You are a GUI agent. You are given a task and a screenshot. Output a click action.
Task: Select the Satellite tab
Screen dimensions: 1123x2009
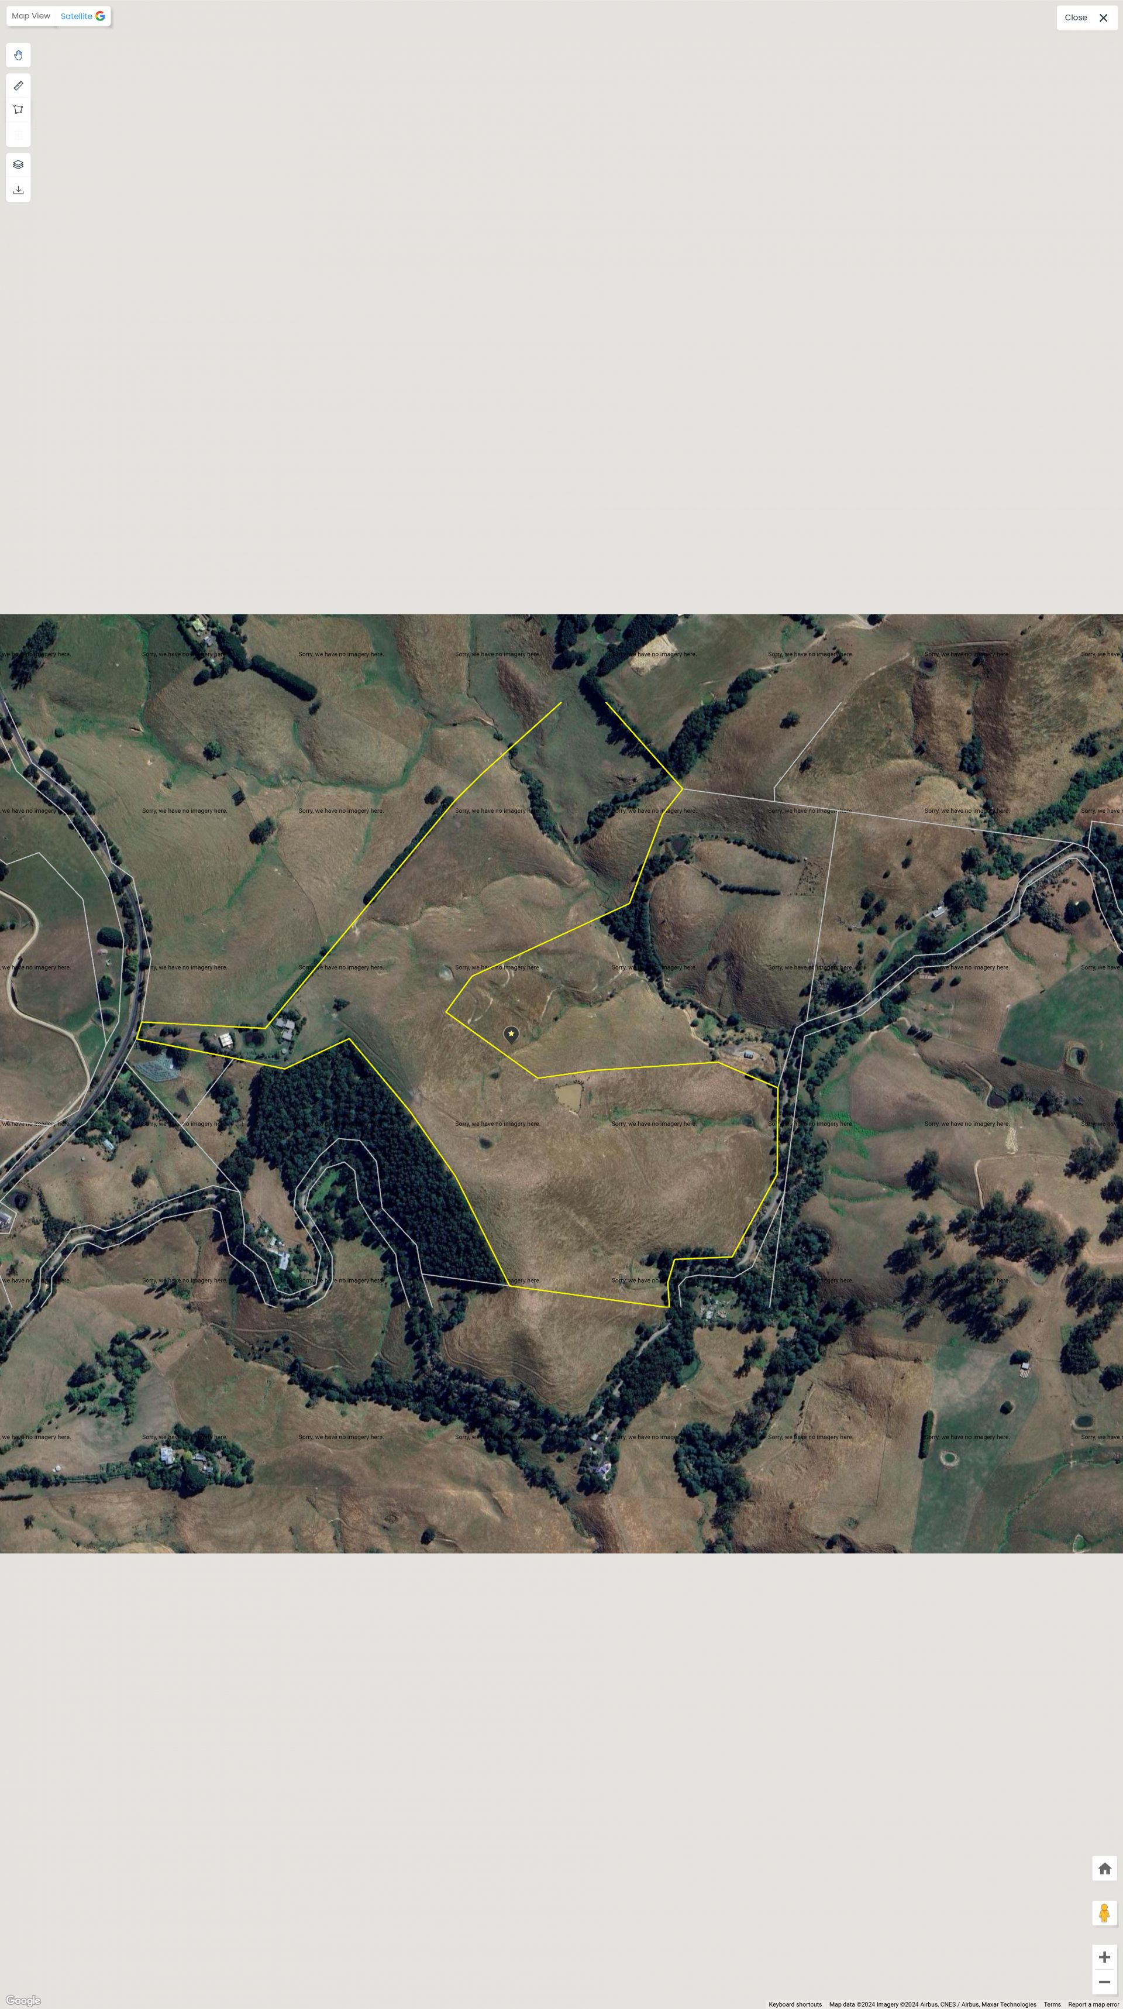point(77,16)
